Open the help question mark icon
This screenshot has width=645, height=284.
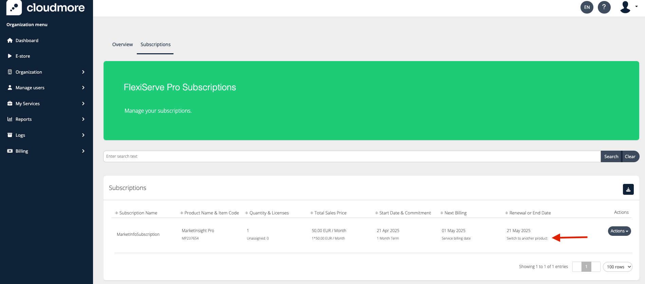click(604, 7)
